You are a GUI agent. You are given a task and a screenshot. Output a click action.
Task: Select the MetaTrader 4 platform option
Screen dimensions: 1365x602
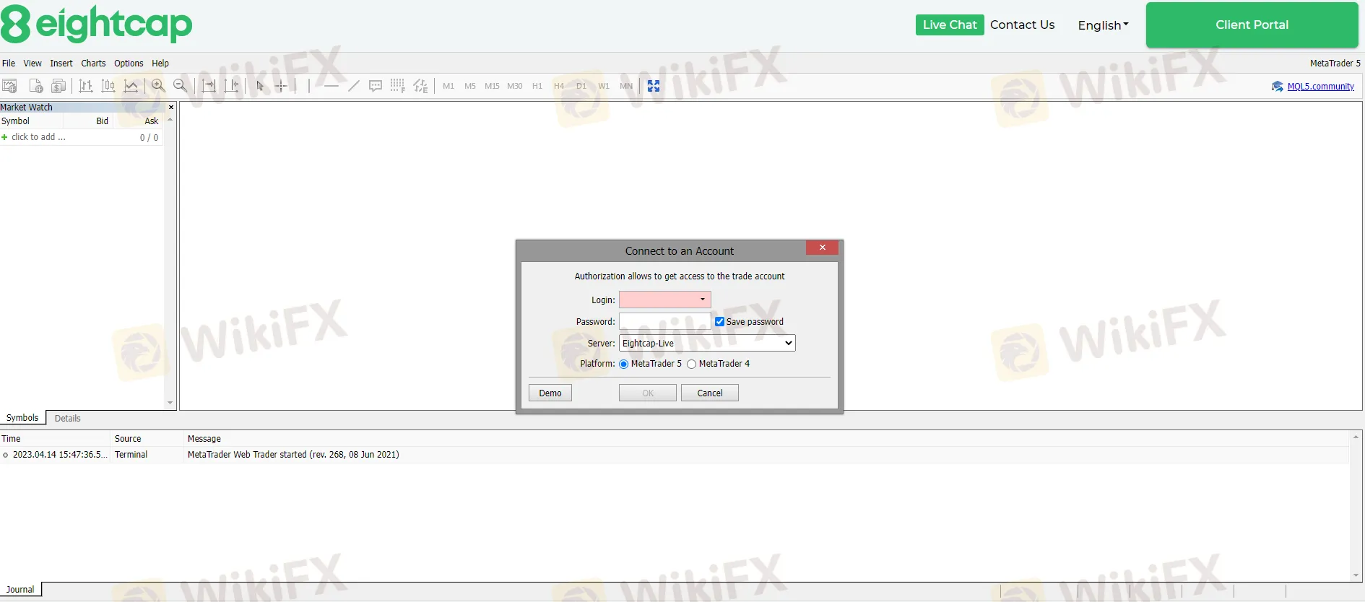(692, 364)
